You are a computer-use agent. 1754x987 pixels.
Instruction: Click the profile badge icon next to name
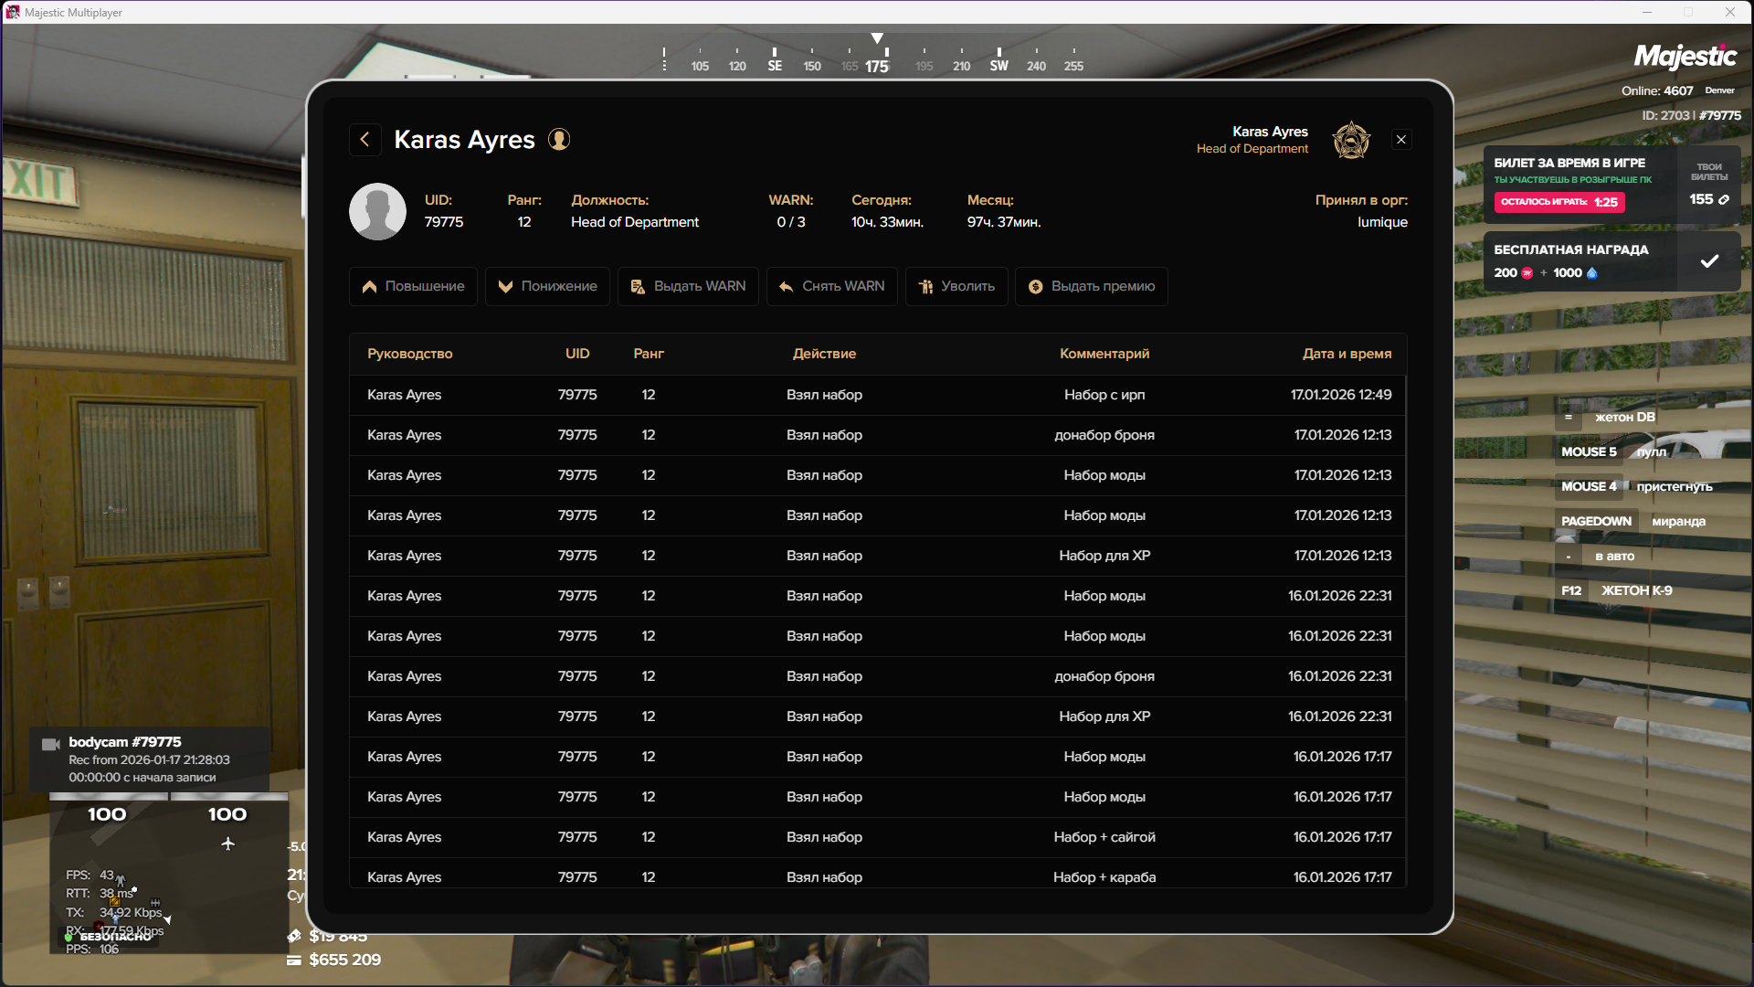559,140
